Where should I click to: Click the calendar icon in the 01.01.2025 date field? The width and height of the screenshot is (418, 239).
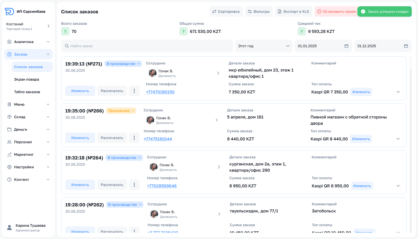click(346, 46)
